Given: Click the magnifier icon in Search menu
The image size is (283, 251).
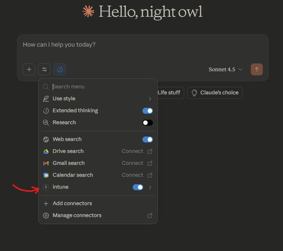Looking at the screenshot, I should coord(46,87).
